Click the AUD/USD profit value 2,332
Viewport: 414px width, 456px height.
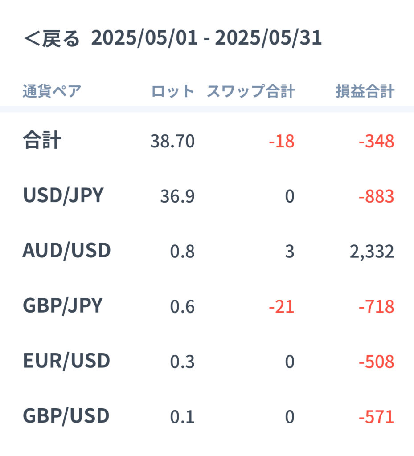(x=372, y=252)
